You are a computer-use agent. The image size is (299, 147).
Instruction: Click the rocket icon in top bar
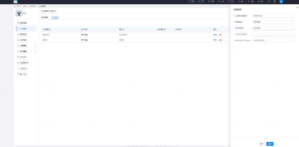(268, 1)
